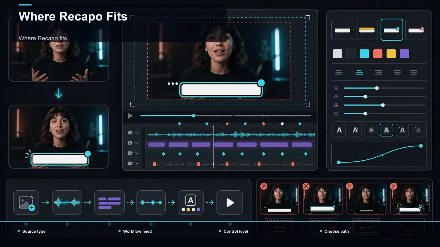Select the cyan-outlined active A text effect

point(386,130)
